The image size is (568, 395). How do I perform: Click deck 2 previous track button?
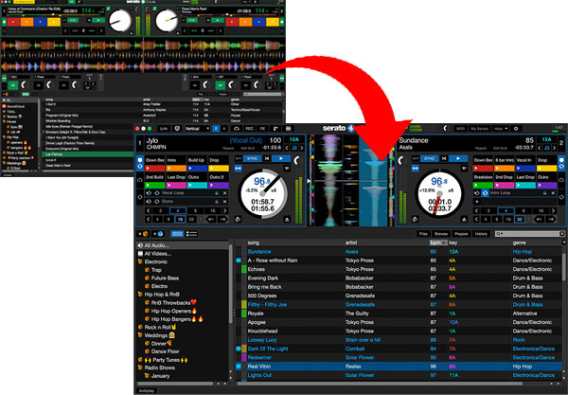coord(444,158)
